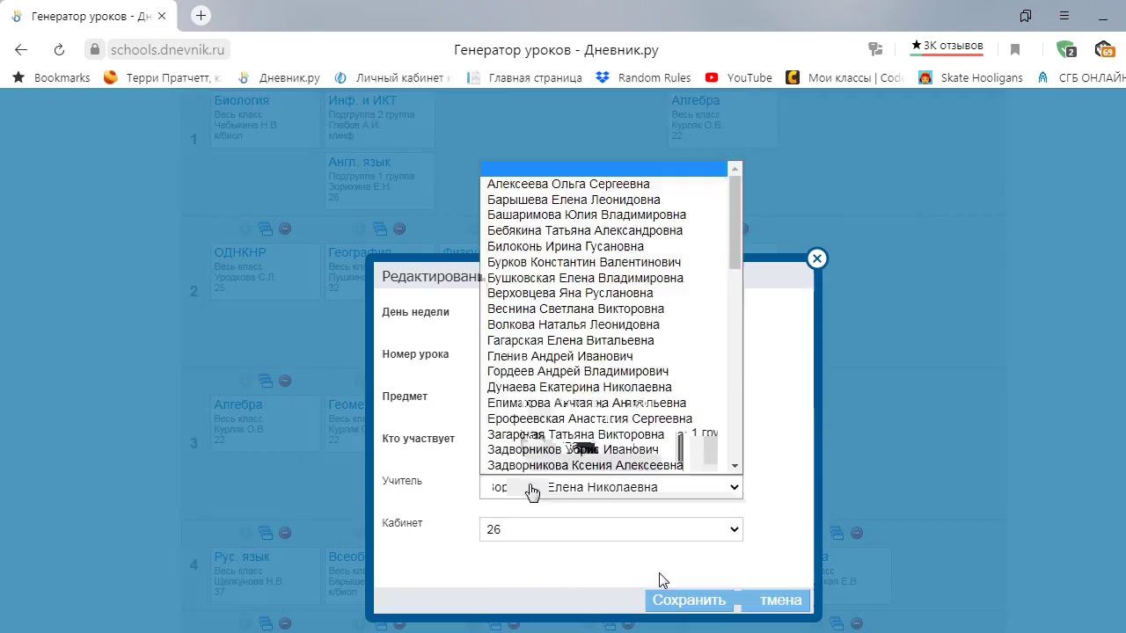Click the teacher list scroll-up arrow
Image resolution: width=1126 pixels, height=633 pixels.
[x=735, y=169]
